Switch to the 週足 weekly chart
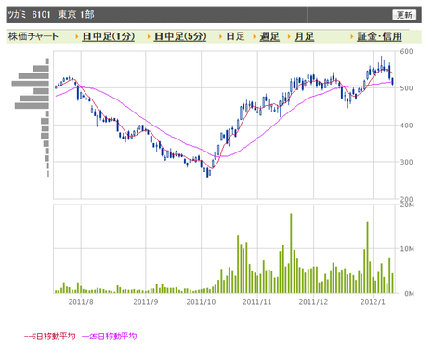 pos(269,36)
